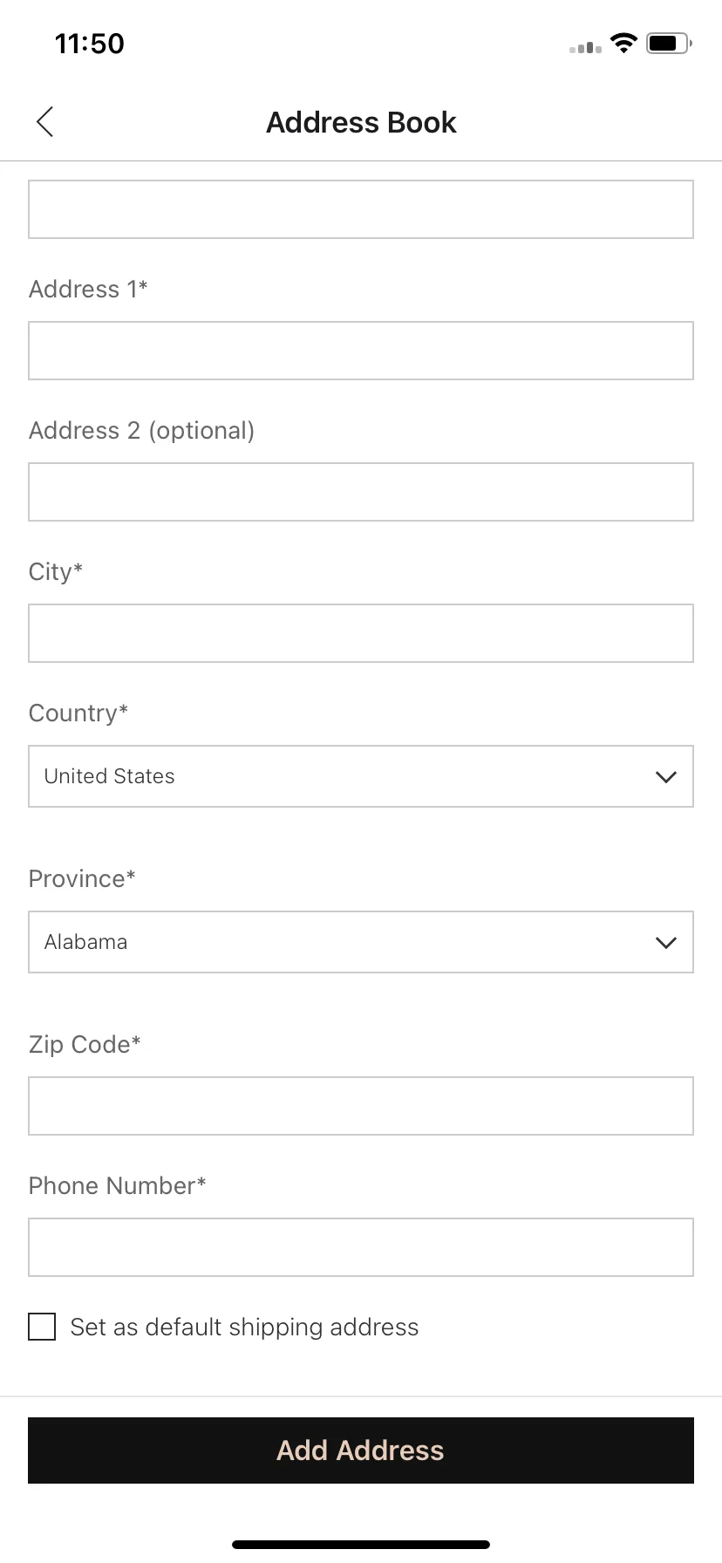Image resolution: width=722 pixels, height=1563 pixels.
Task: Tap the 11:50 clock in the status bar
Action: (90, 44)
